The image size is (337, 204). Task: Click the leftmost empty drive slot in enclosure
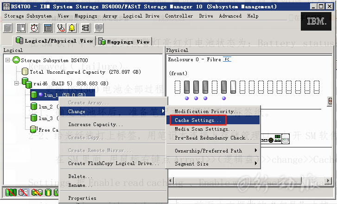[178, 87]
